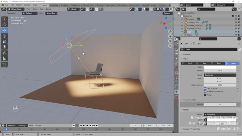Set light type to Spot

217,63
